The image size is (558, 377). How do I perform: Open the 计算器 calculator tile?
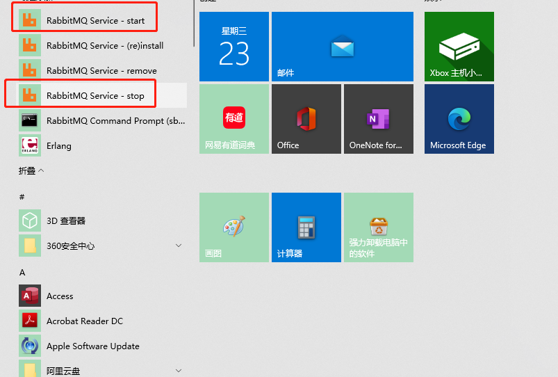coord(306,227)
